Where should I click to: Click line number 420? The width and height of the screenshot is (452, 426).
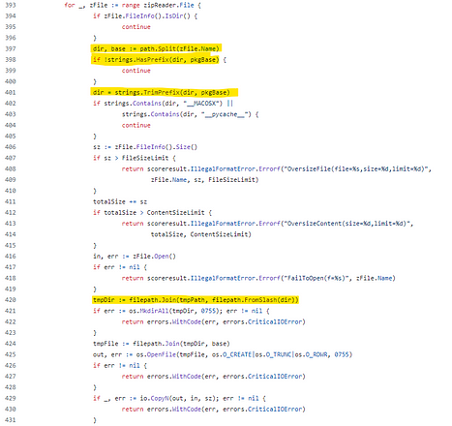[11, 300]
